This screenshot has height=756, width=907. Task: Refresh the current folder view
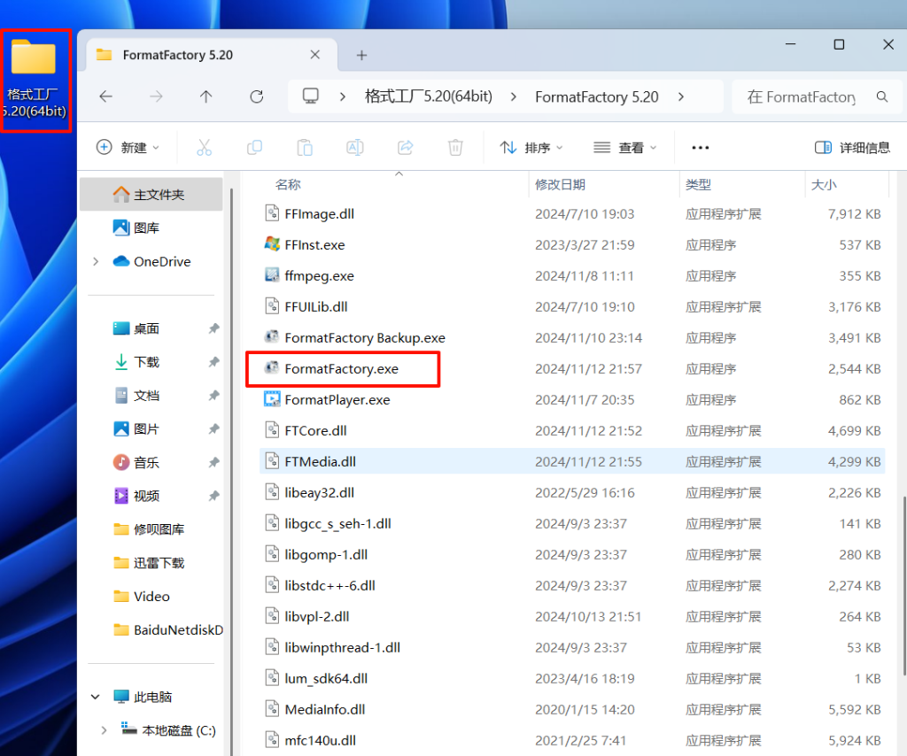click(257, 96)
